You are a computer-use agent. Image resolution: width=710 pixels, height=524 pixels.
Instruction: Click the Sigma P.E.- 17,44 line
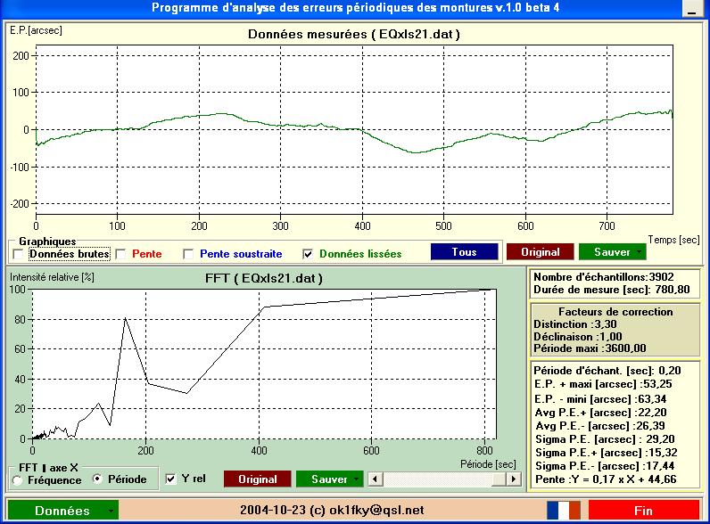point(605,466)
